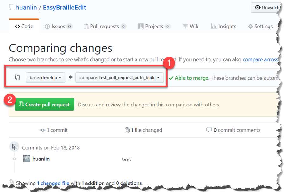Click the 'Commits on Feb 18, 2018' text
285x192 pixels.
tap(51, 147)
